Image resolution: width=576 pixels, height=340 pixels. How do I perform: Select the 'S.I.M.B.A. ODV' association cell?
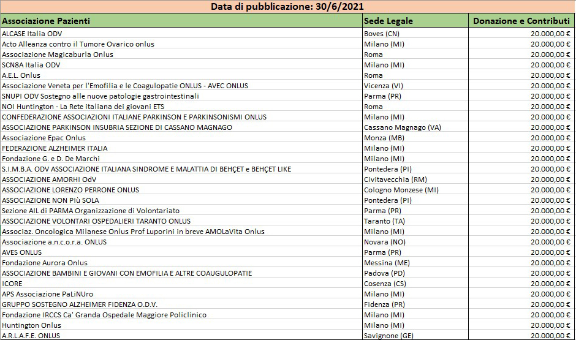click(x=181, y=169)
